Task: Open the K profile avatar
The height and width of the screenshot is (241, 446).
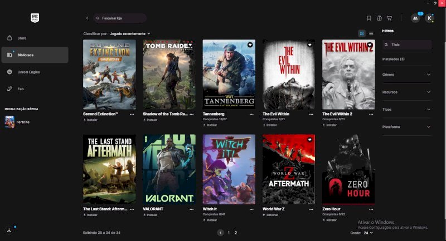Action: pos(429,18)
